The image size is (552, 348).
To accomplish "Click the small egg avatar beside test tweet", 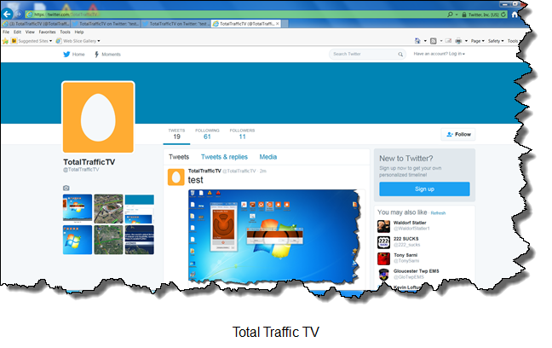I will pos(175,177).
